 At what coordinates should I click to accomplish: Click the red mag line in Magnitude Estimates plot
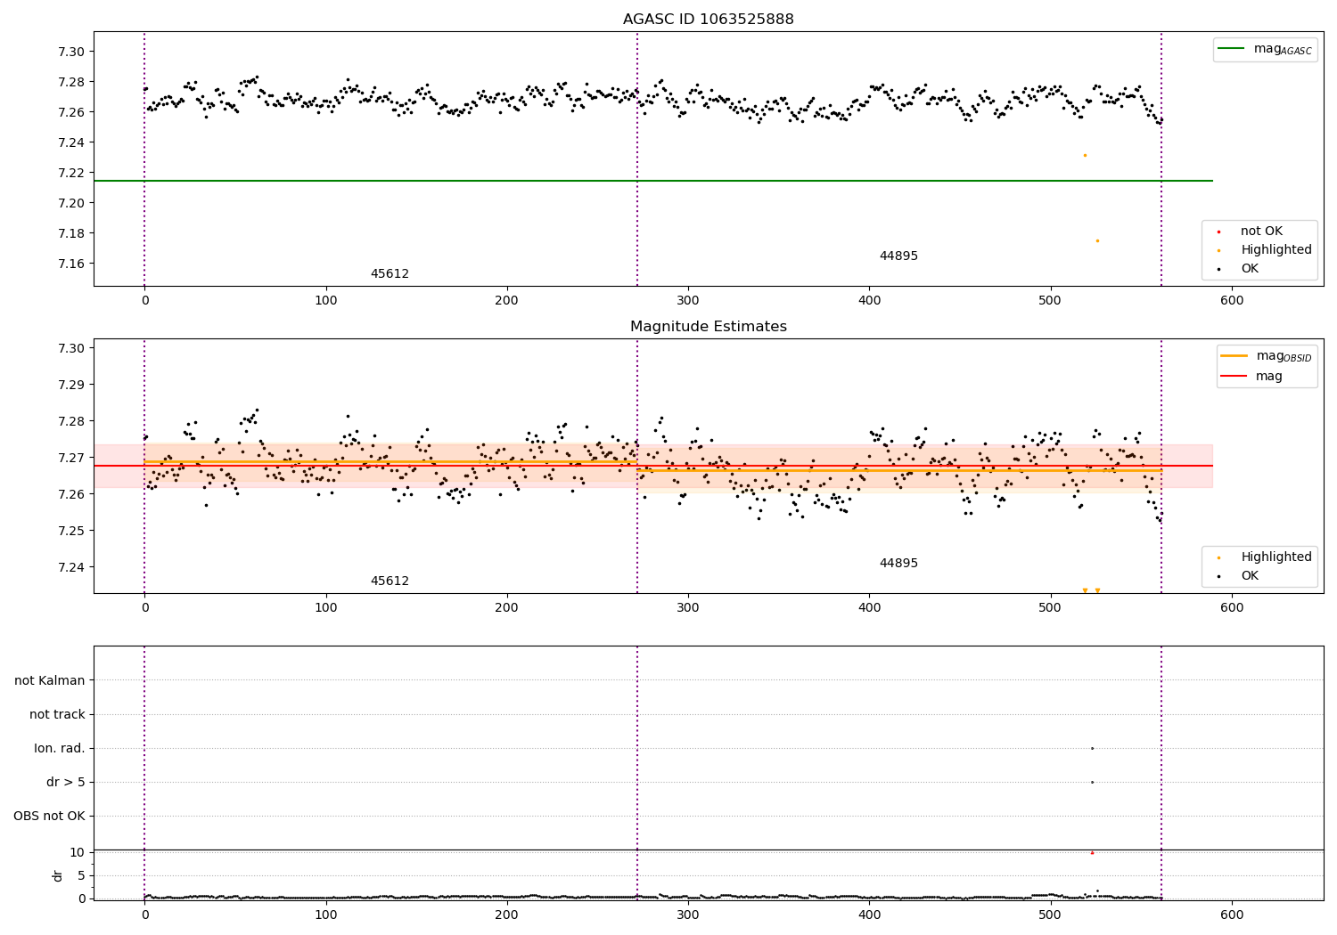click(653, 466)
